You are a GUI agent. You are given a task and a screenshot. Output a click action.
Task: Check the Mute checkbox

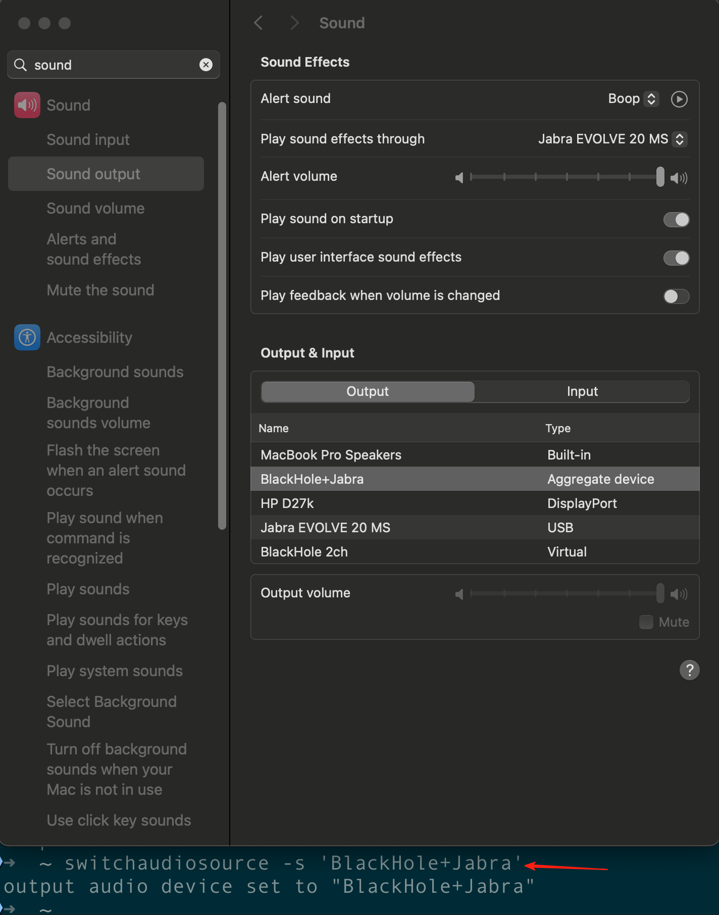pyautogui.click(x=646, y=622)
